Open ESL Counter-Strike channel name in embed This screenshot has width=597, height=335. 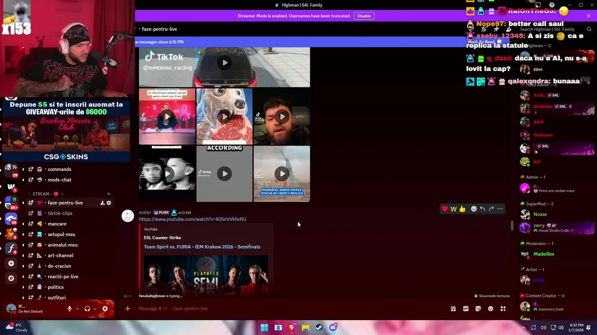point(162,238)
